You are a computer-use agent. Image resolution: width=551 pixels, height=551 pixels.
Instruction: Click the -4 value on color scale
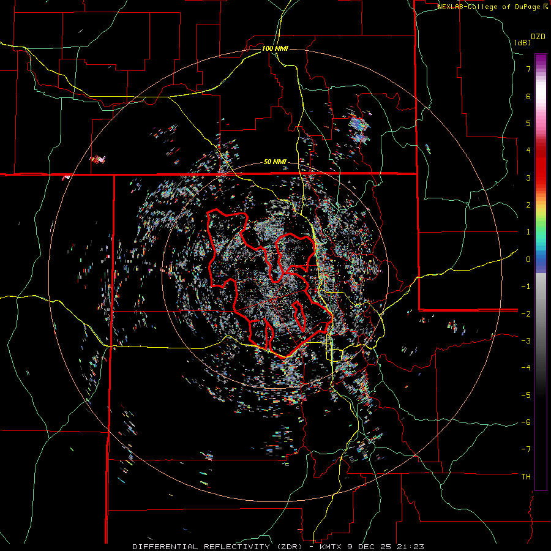click(x=526, y=368)
